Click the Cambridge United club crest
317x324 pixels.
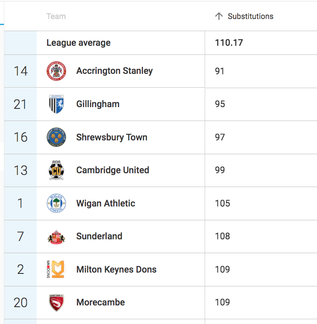pyautogui.click(x=56, y=170)
